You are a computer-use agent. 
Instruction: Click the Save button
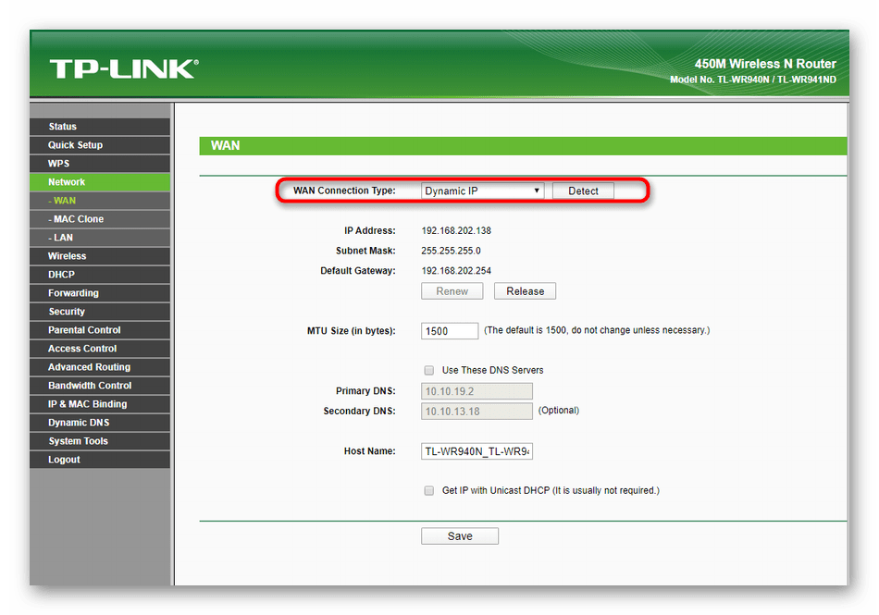click(x=460, y=536)
